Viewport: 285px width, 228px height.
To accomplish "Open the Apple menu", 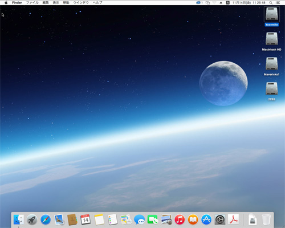I will 6,3.
